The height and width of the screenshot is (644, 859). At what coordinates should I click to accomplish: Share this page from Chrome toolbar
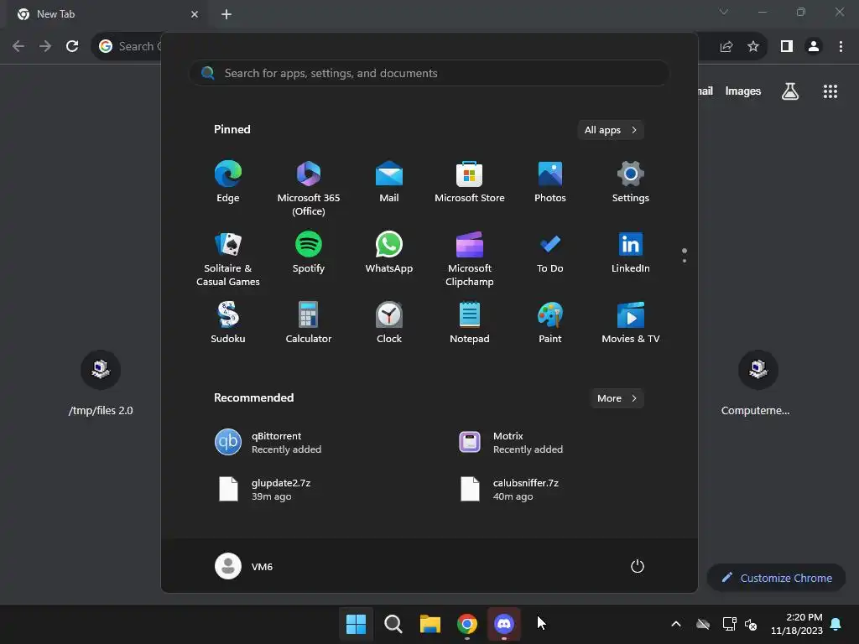(726, 46)
